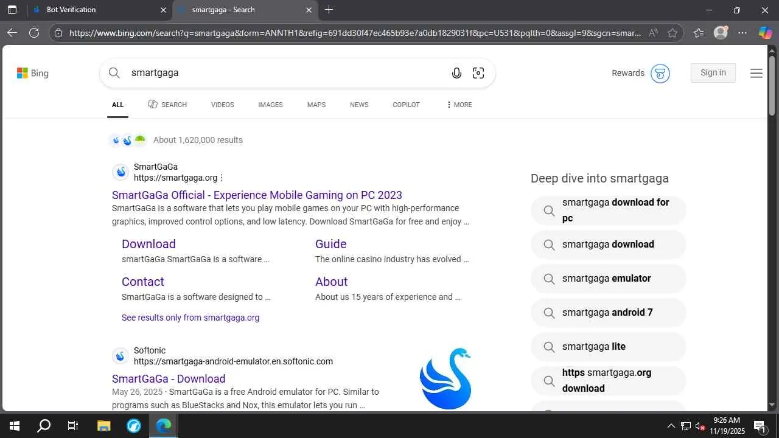Open Microsoft Rewards medal icon
The width and height of the screenshot is (779, 438).
[660, 73]
